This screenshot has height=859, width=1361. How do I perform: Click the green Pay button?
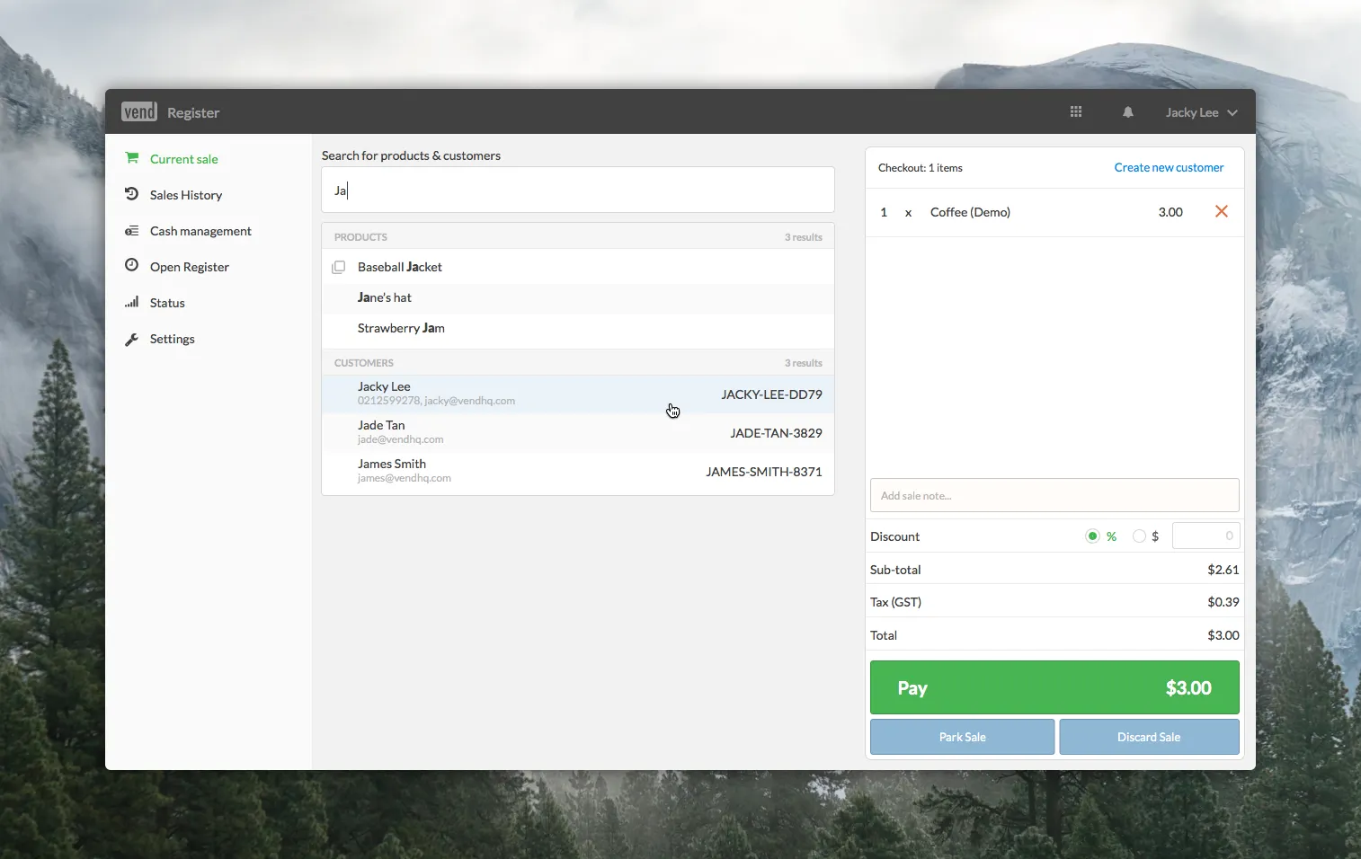(x=1054, y=687)
